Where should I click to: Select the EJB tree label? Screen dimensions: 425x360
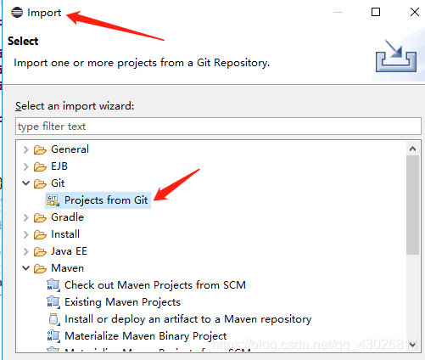point(59,166)
